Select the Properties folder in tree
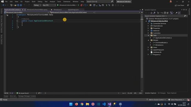This screenshot has height=107, width=191. (x=156, y=28)
